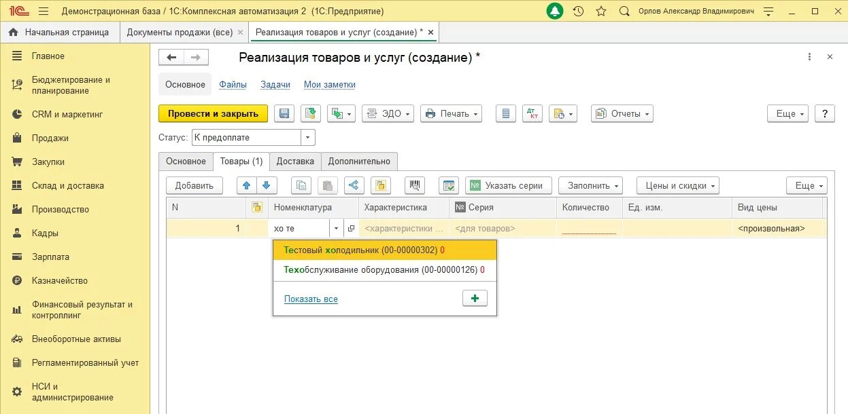Open the Файлы link

(x=233, y=85)
